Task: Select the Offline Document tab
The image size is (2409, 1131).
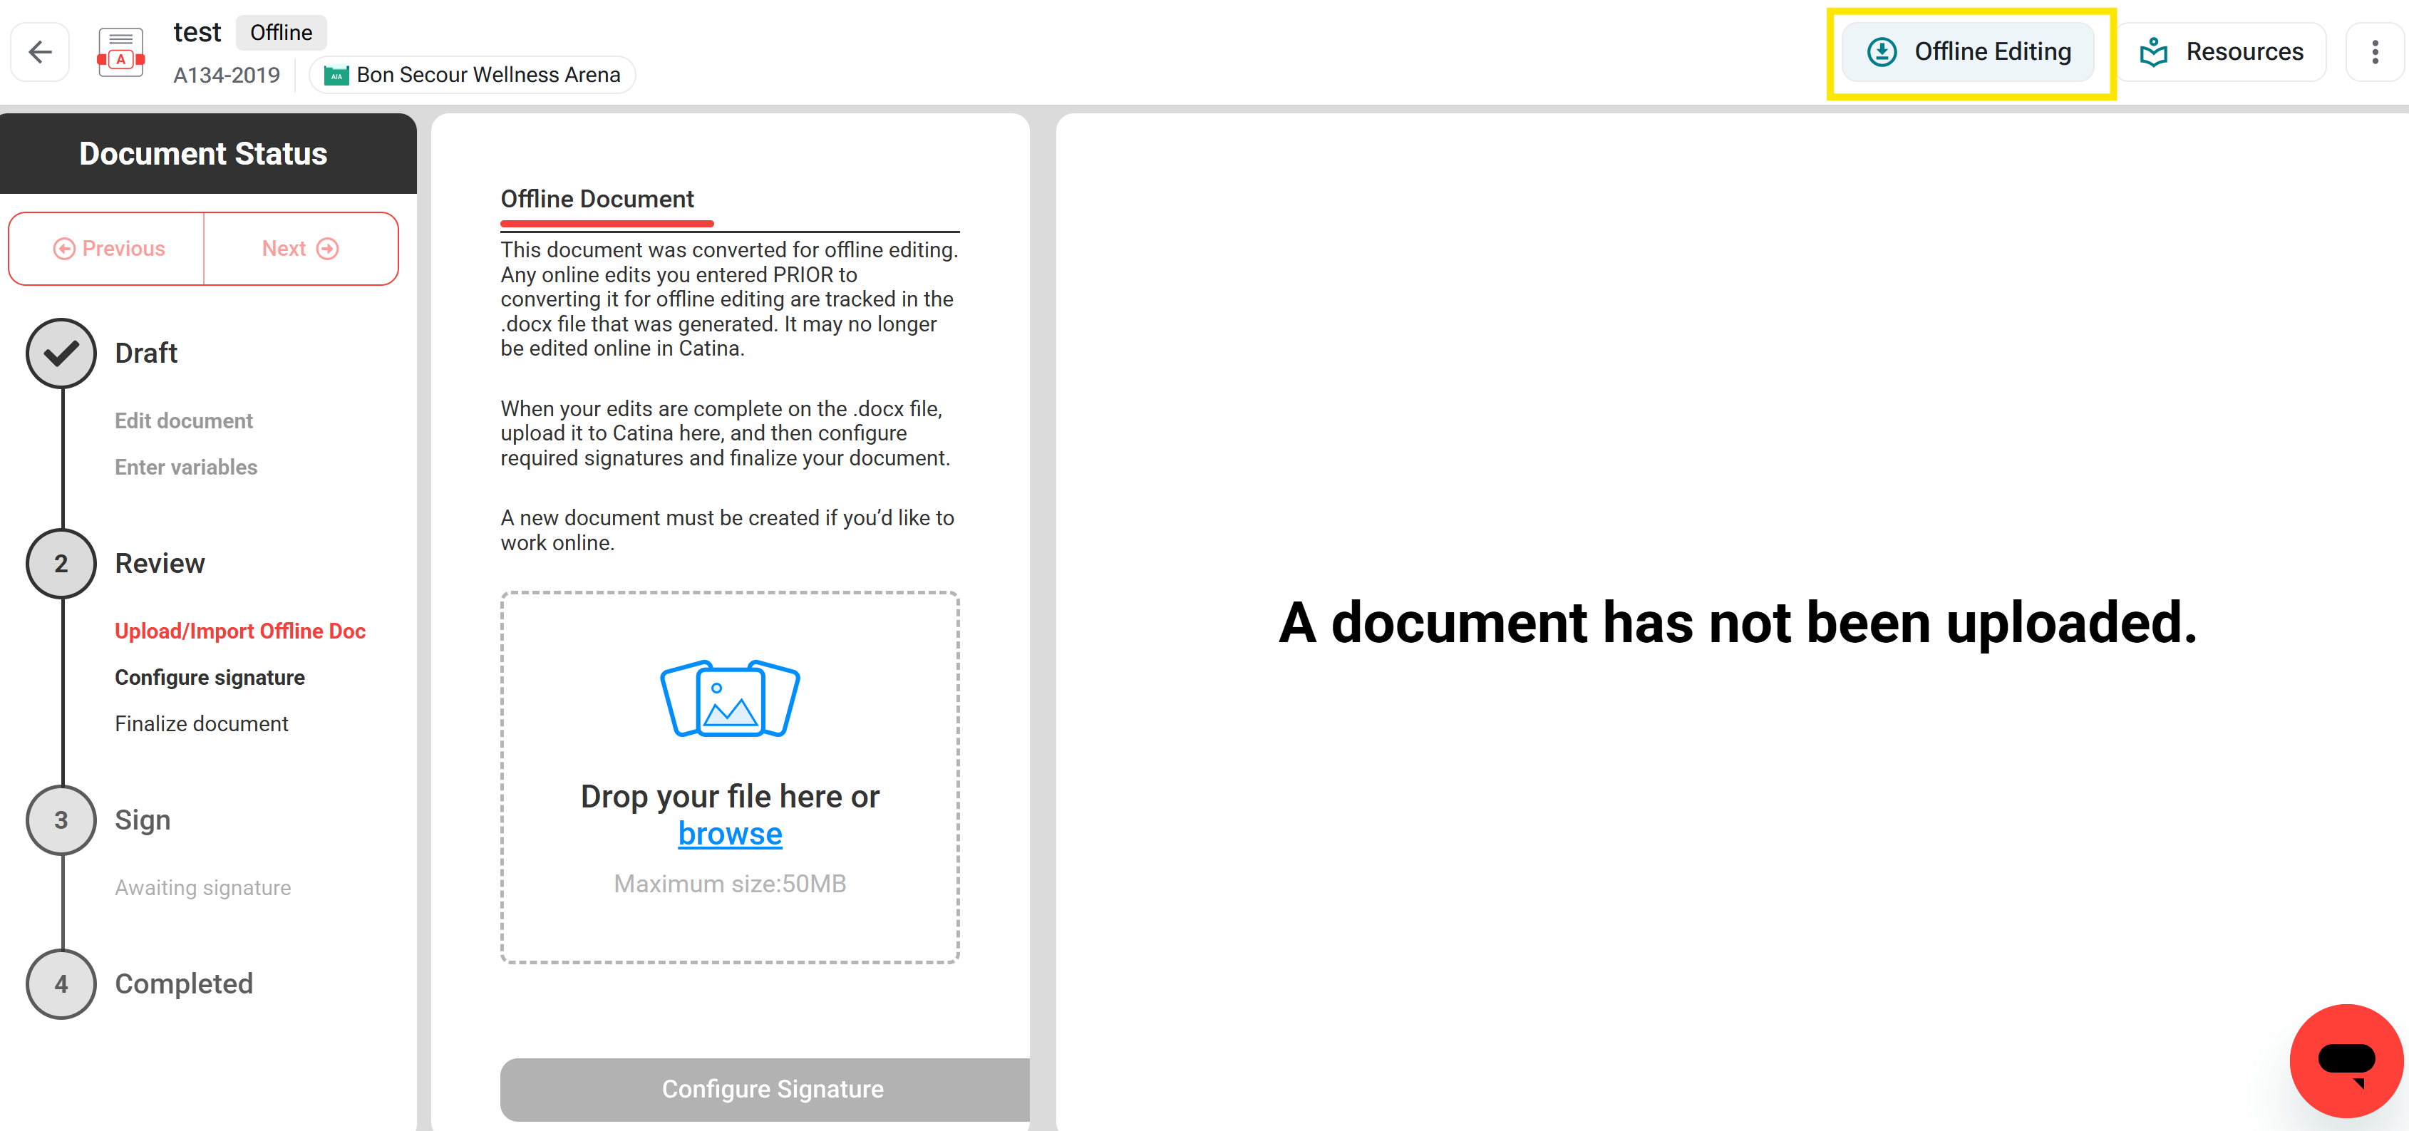Action: pyautogui.click(x=597, y=199)
